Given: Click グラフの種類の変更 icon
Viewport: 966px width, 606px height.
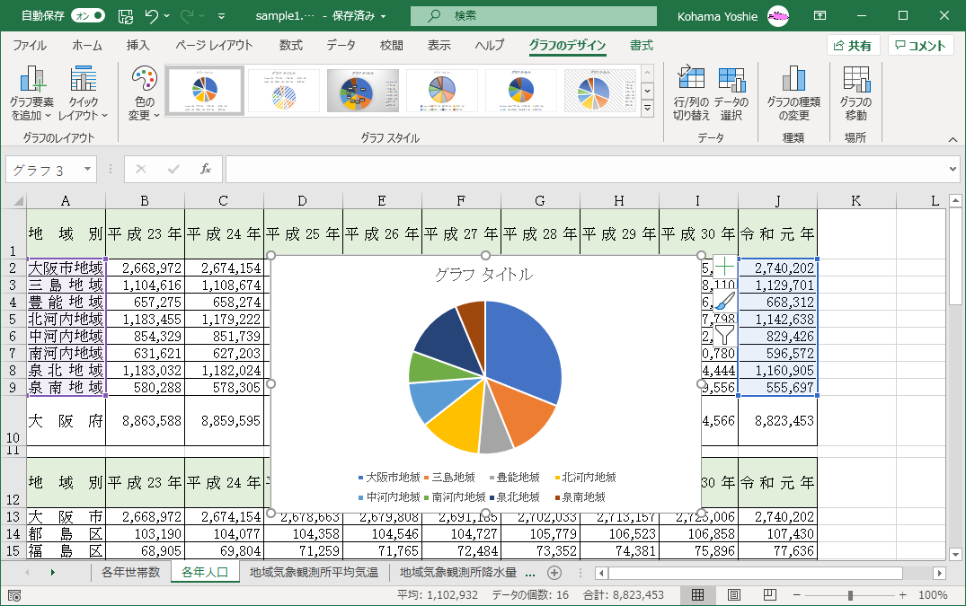Looking at the screenshot, I should (x=793, y=93).
